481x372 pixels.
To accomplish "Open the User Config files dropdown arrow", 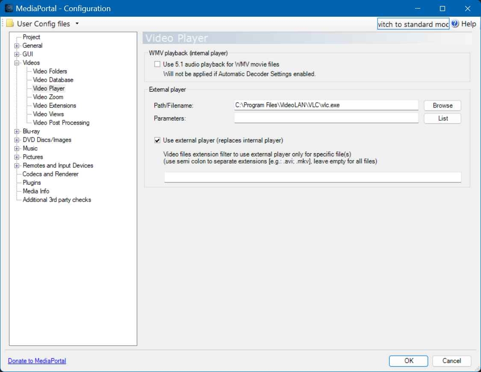I will pos(77,24).
